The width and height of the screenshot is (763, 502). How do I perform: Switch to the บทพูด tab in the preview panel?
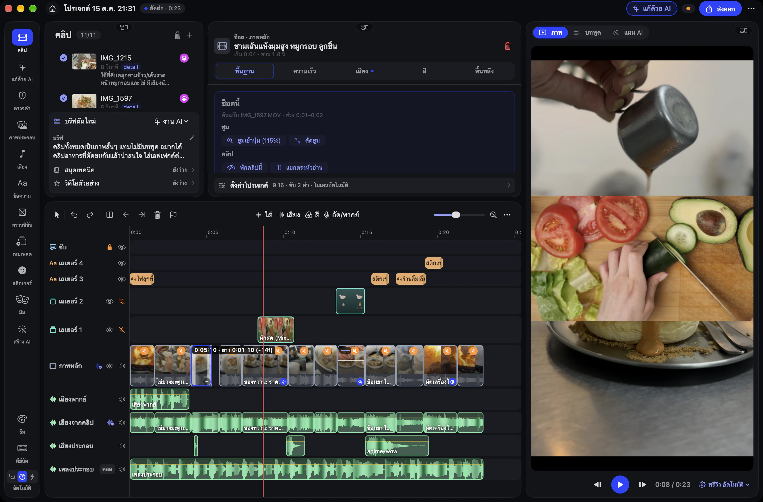pyautogui.click(x=587, y=33)
